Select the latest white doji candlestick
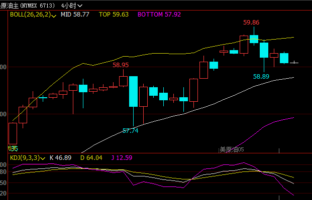Screen dimensions: 312x200 click(294, 63)
